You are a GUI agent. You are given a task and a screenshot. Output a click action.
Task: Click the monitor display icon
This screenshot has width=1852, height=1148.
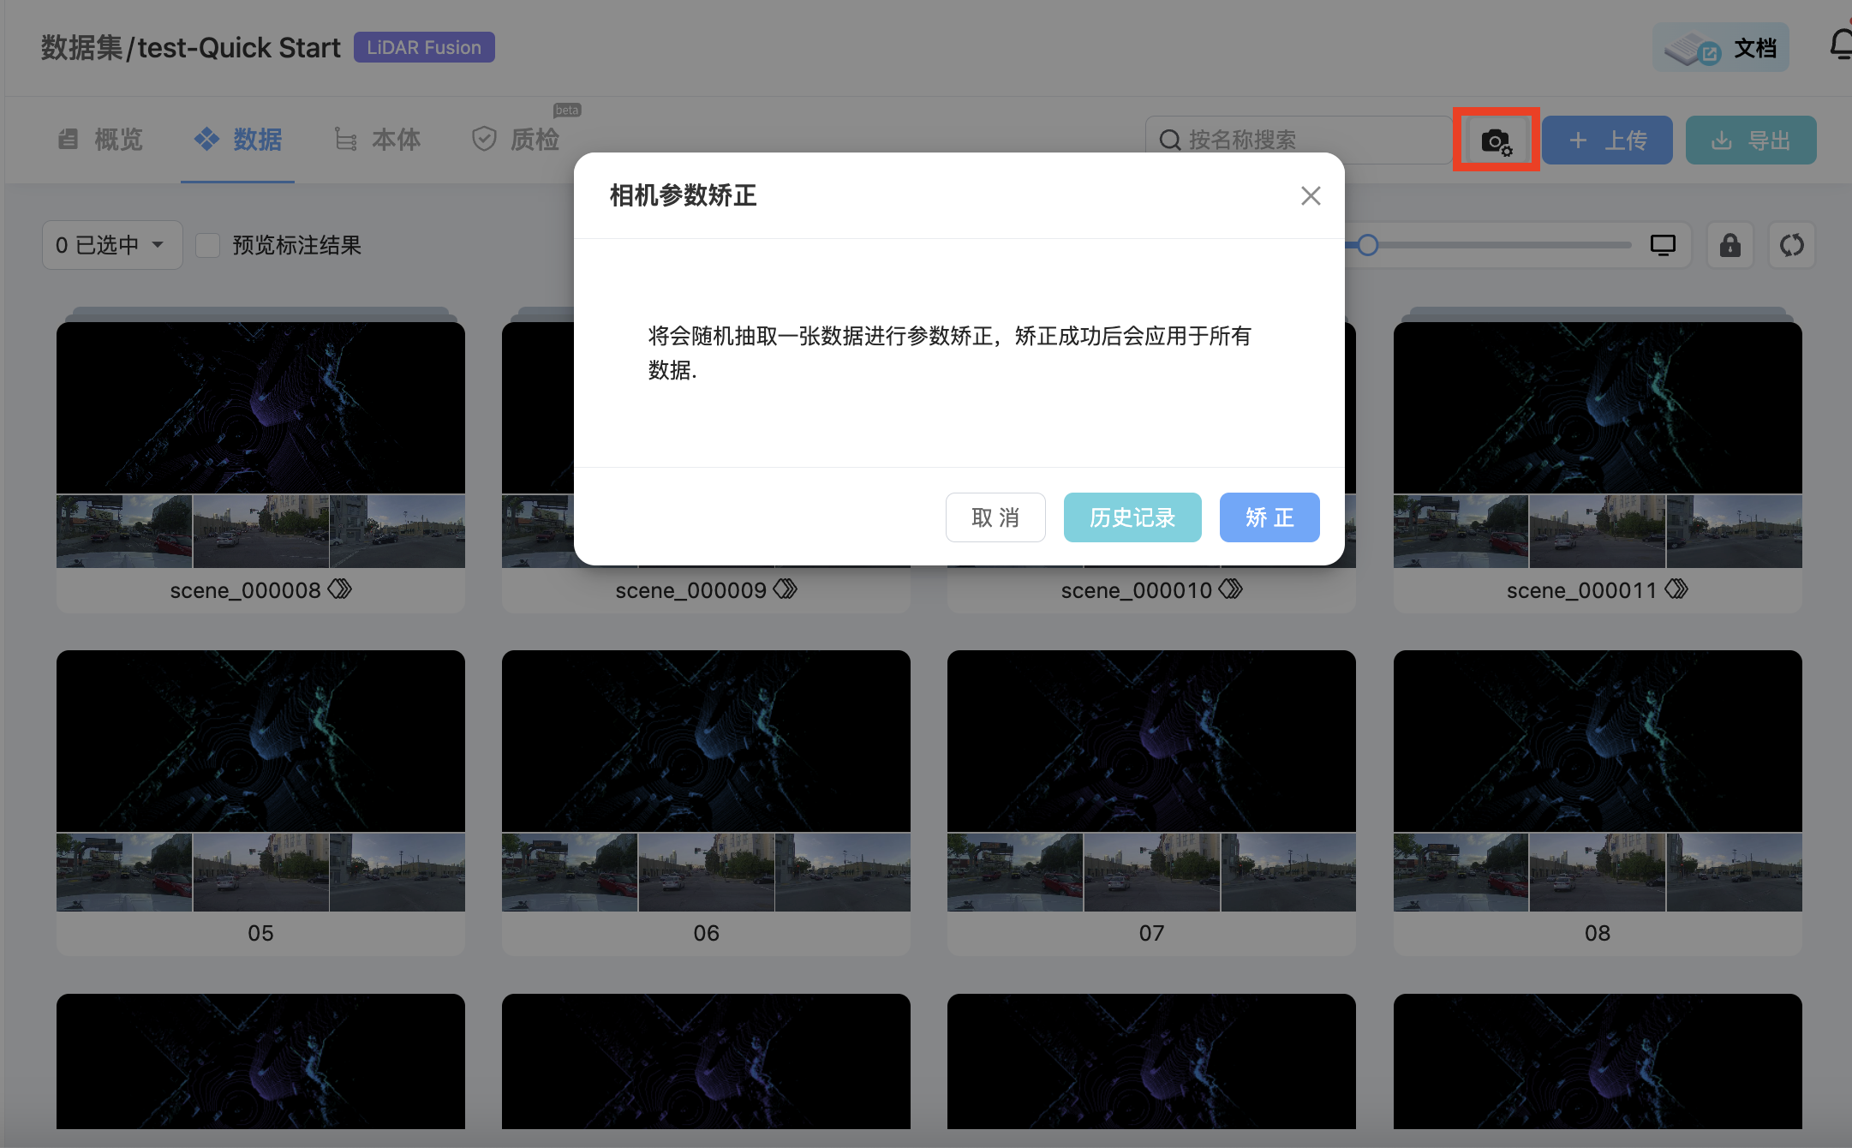pos(1663,246)
